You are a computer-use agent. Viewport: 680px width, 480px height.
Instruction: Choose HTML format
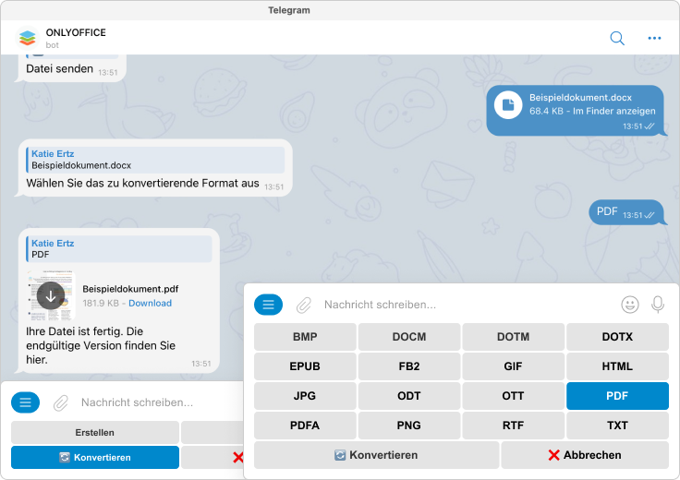point(617,366)
